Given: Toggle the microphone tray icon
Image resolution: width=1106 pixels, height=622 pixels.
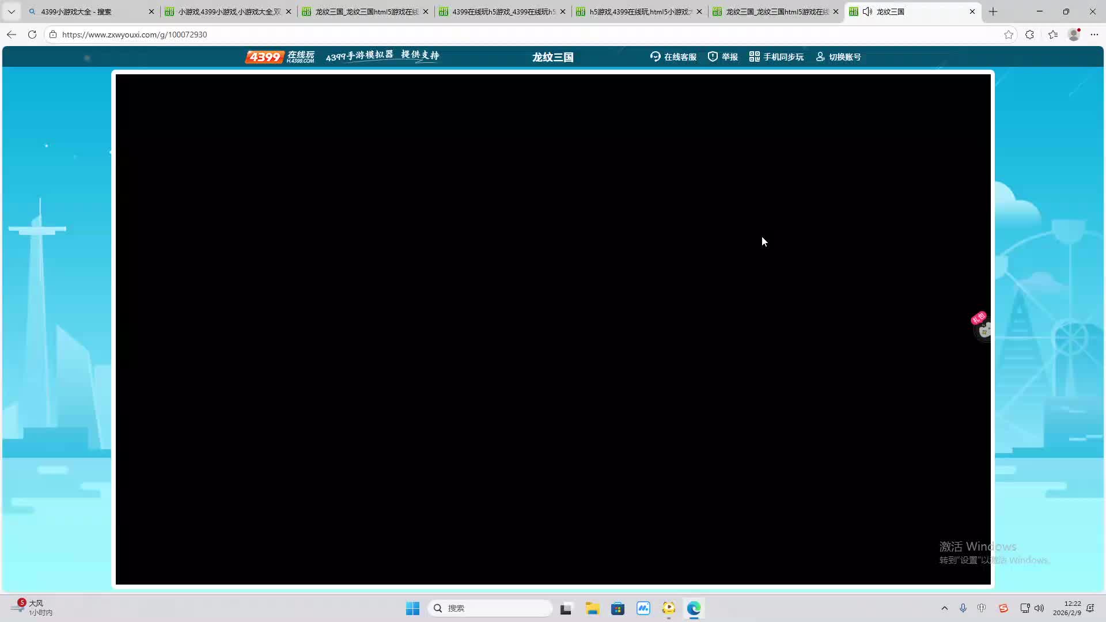Looking at the screenshot, I should tap(963, 608).
